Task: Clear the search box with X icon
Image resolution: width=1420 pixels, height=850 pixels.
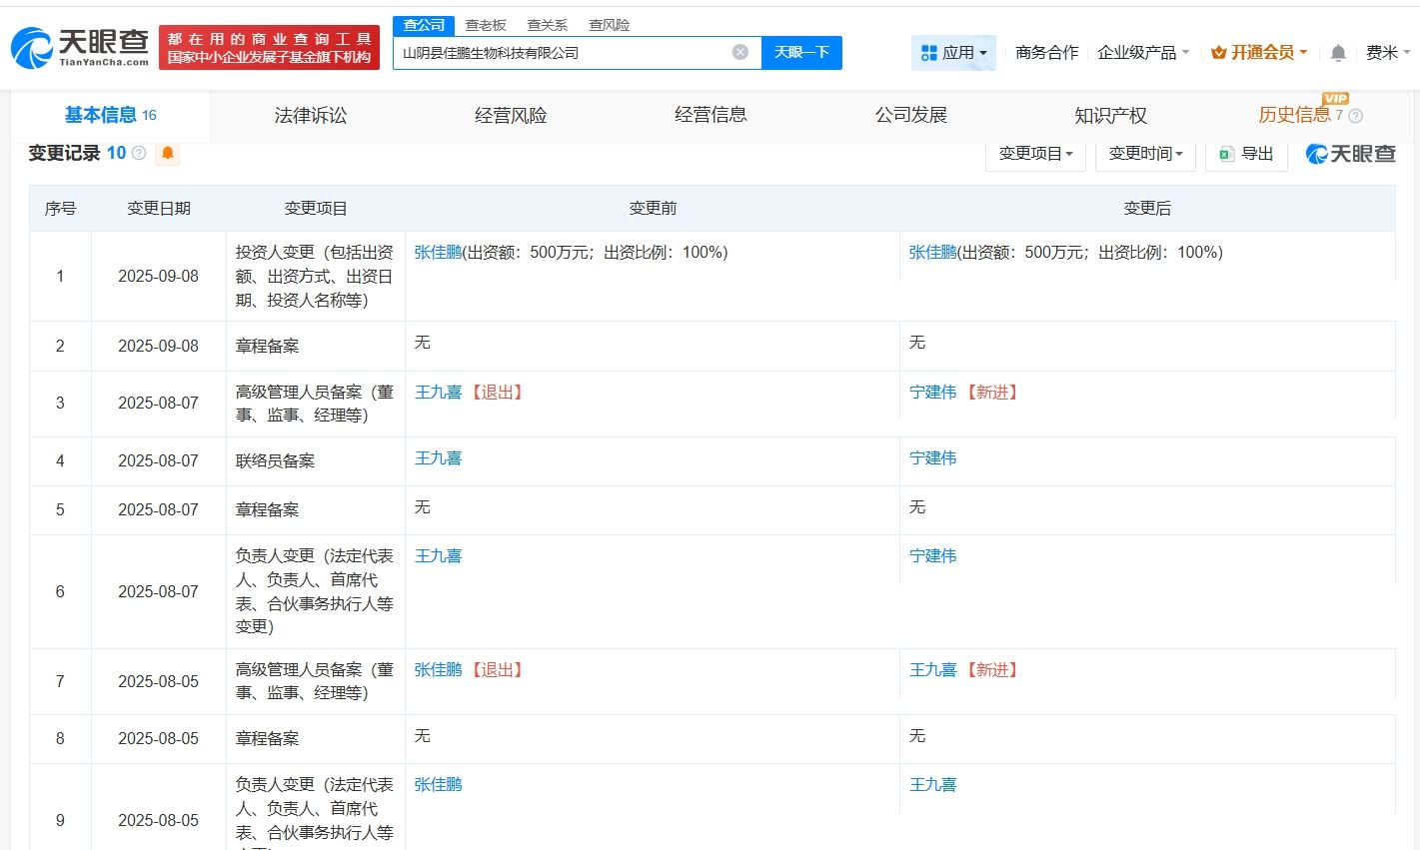Action: pos(739,52)
